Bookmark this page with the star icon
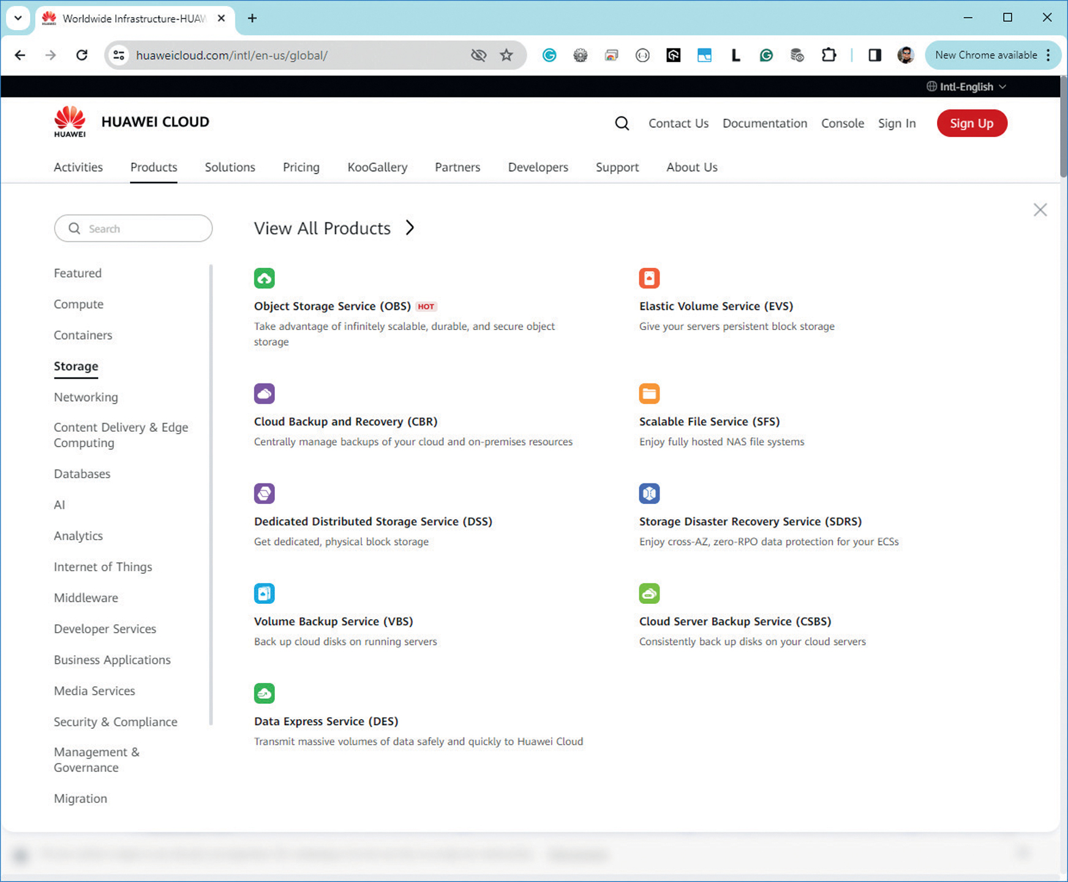1068x882 pixels. pos(506,55)
